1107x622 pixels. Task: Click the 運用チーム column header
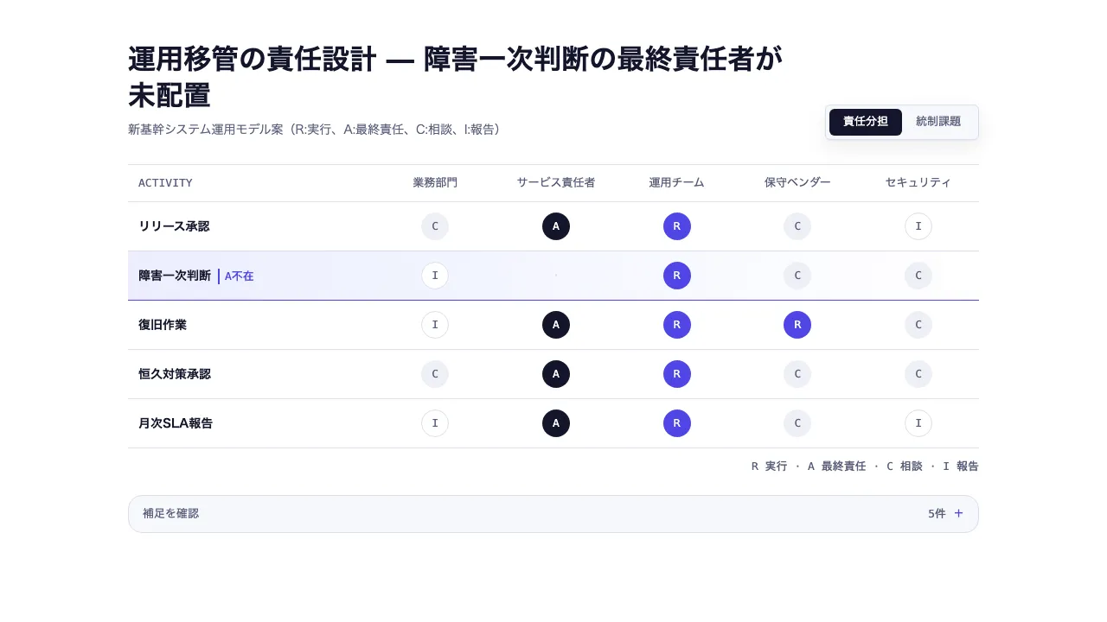[x=677, y=183]
